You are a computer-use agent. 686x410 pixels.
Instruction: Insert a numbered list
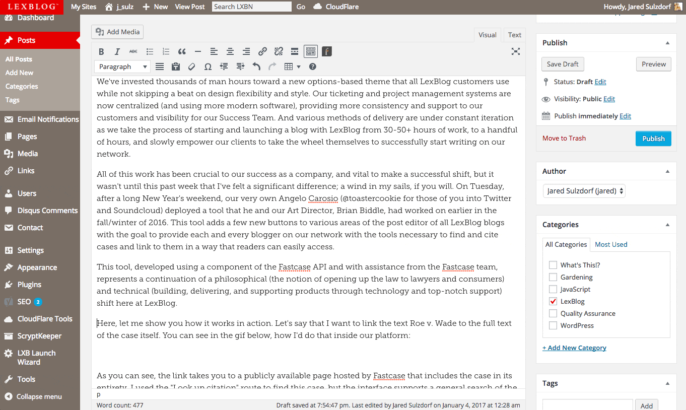(x=166, y=51)
